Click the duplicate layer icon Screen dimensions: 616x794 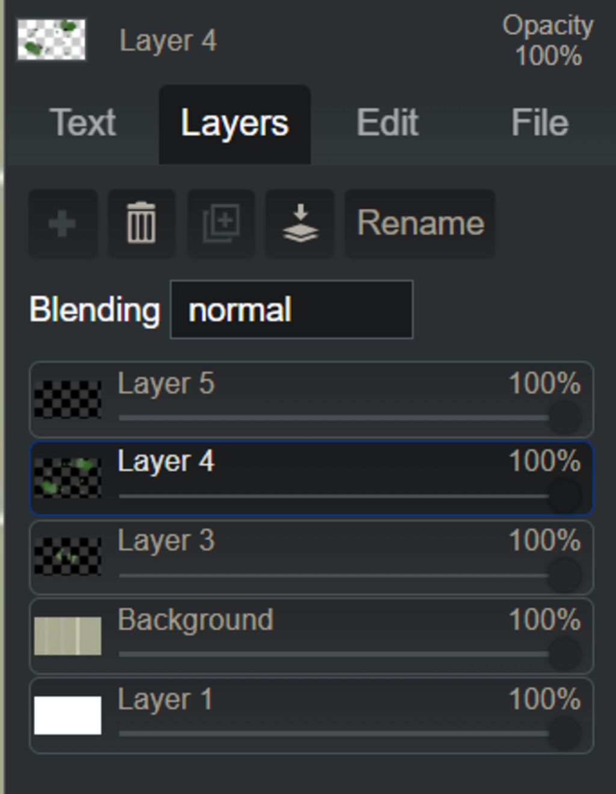pyautogui.click(x=221, y=224)
